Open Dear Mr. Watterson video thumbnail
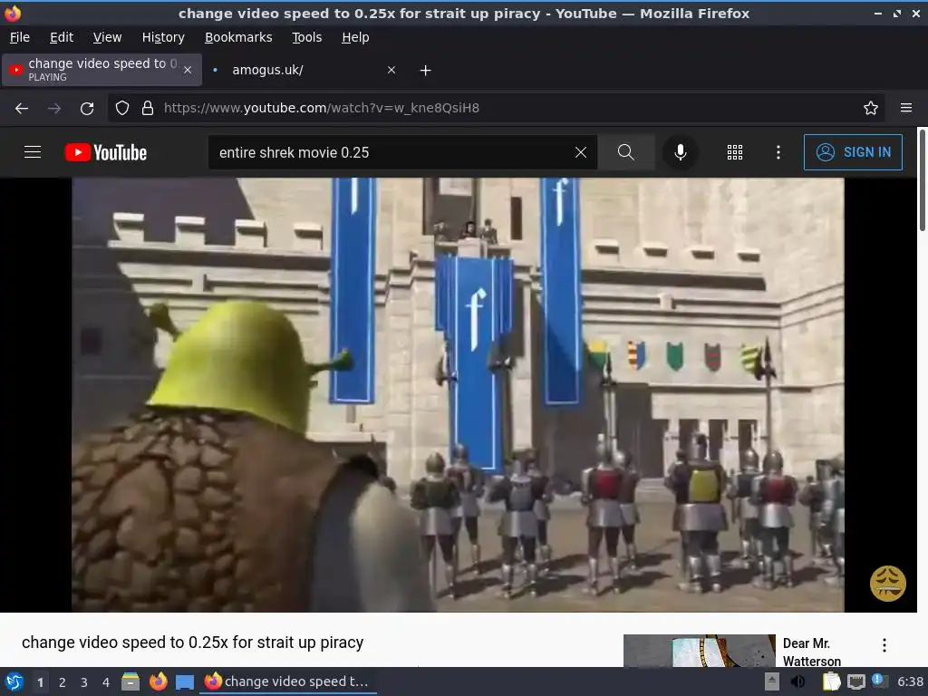The width and height of the screenshot is (928, 696). (x=700, y=651)
